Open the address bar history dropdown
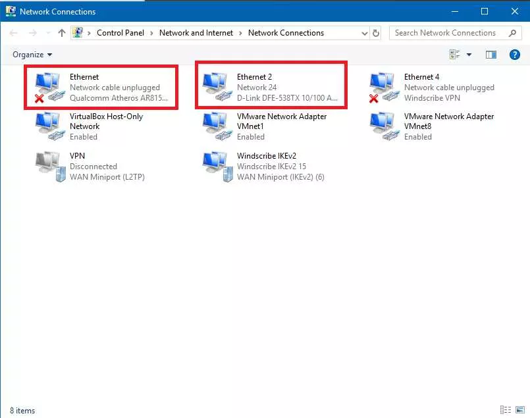 coord(364,33)
